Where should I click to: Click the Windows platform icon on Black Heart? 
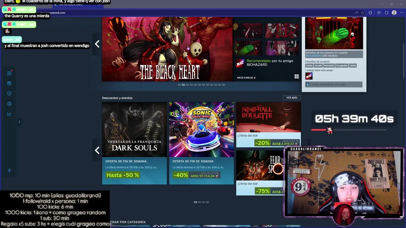297,76
